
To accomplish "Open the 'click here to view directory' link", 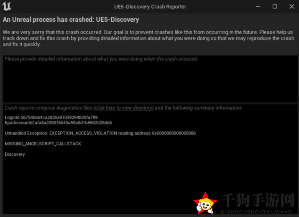I will click(123, 108).
